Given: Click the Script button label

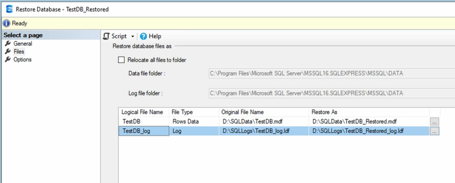Looking at the screenshot, I should [x=119, y=36].
